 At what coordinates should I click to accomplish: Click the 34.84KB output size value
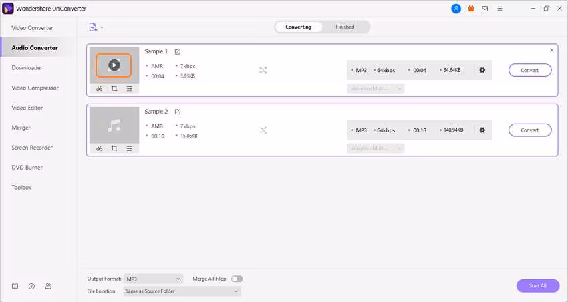[452, 70]
